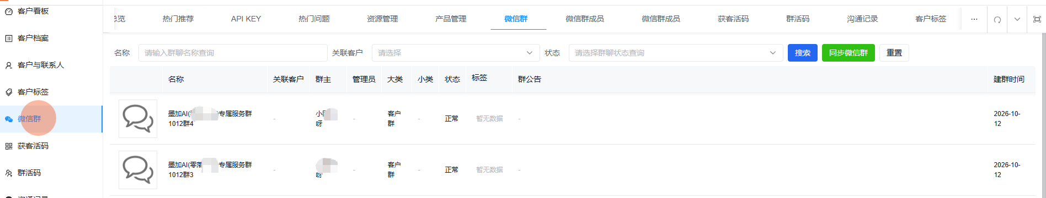This screenshot has width=1046, height=198.
Task: Select the active 微信群 tab in the tab bar
Action: point(516,19)
